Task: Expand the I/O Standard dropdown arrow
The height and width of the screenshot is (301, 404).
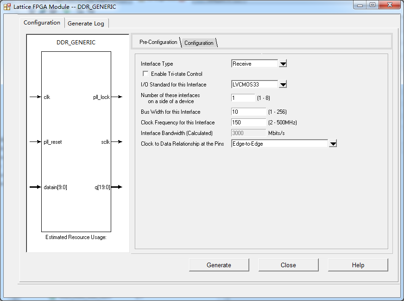Action: (283, 85)
